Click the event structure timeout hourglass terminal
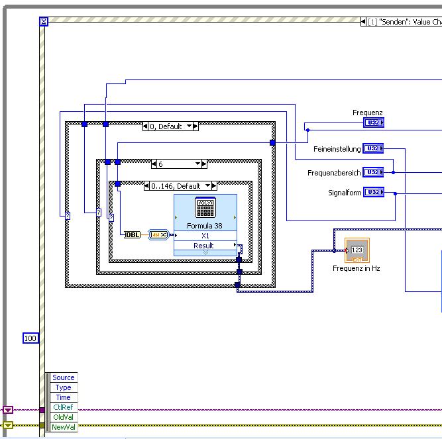Viewport: 442px width, 439px height. [44, 21]
